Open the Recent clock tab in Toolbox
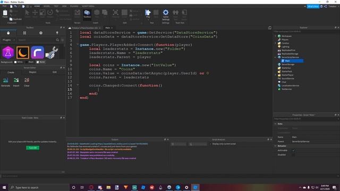This screenshot has width=340, height=191. [41, 33]
